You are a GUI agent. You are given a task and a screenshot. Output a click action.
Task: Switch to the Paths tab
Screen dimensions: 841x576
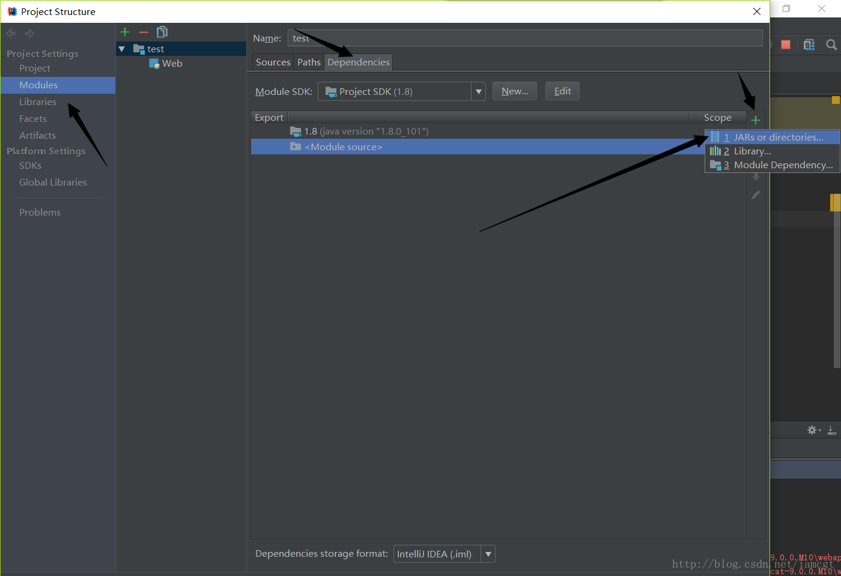[309, 62]
